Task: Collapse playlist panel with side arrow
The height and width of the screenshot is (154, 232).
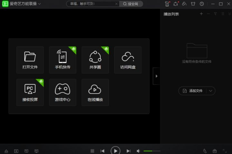Action: tap(156, 76)
